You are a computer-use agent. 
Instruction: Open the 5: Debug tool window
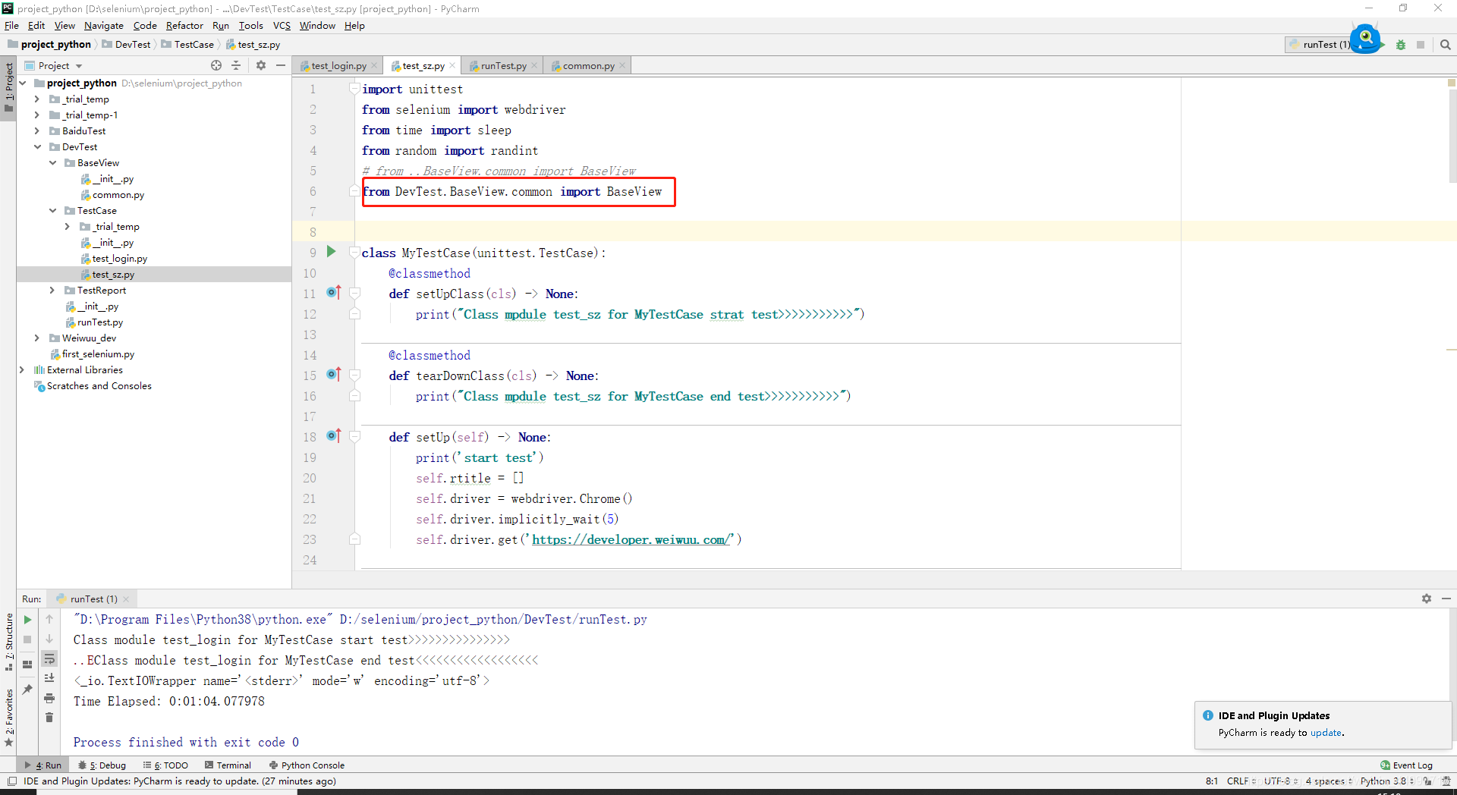tap(102, 765)
